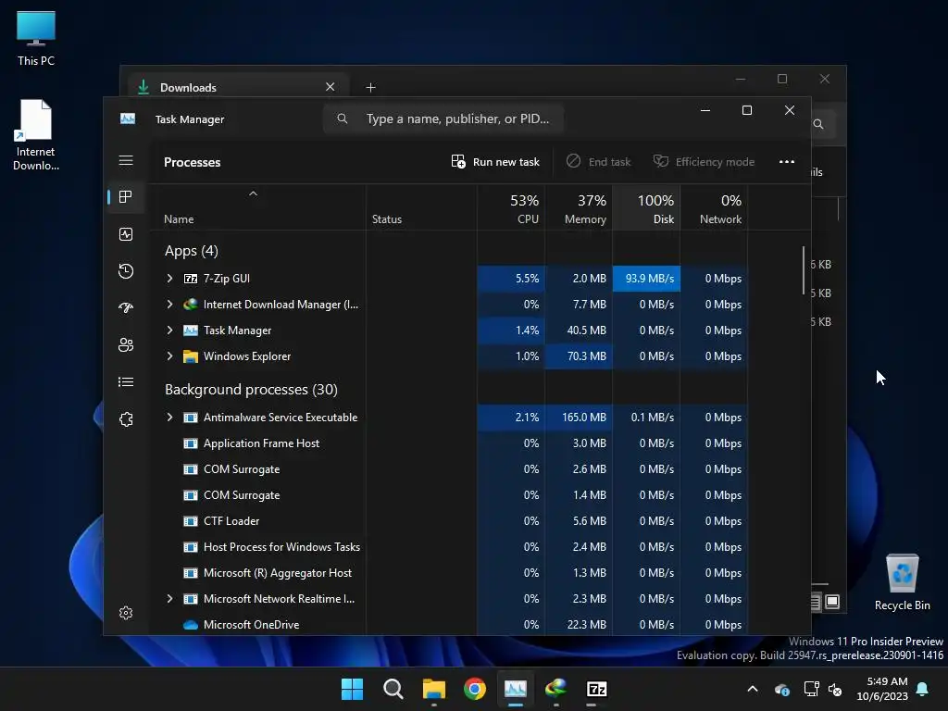Open File Explorer from the taskbar
This screenshot has height=711, width=948.
(433, 689)
